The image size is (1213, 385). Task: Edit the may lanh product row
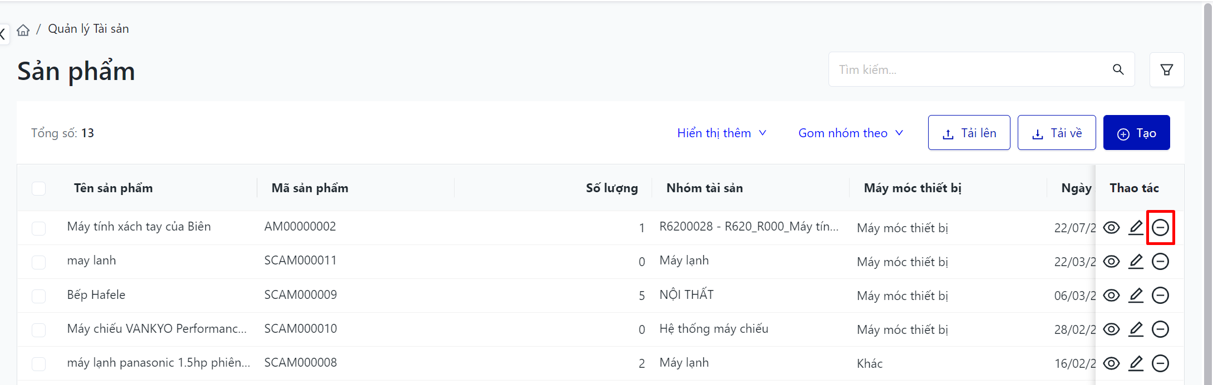click(x=1136, y=262)
